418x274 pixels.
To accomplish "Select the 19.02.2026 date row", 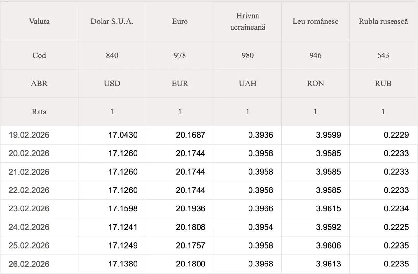I will click(x=29, y=135).
